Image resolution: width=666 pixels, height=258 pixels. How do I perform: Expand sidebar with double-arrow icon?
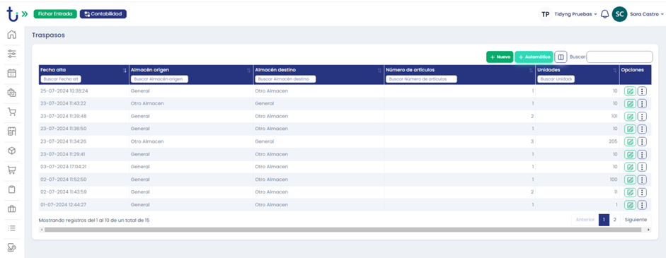[25, 14]
